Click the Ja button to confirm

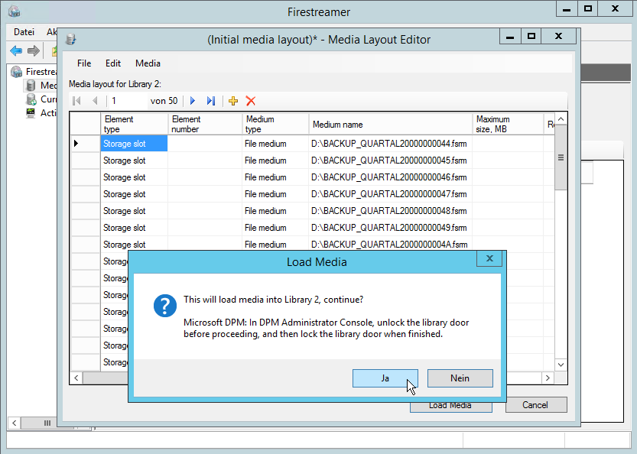pos(385,378)
